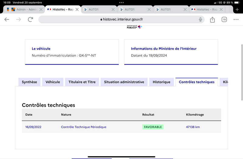Click Contrôle Technique Périodique cell

tap(84, 127)
